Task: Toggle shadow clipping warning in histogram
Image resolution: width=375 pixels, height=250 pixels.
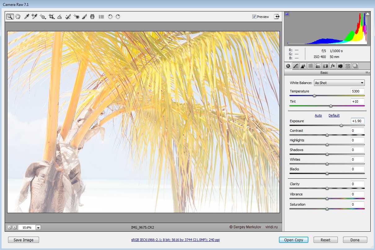Action: (x=287, y=14)
